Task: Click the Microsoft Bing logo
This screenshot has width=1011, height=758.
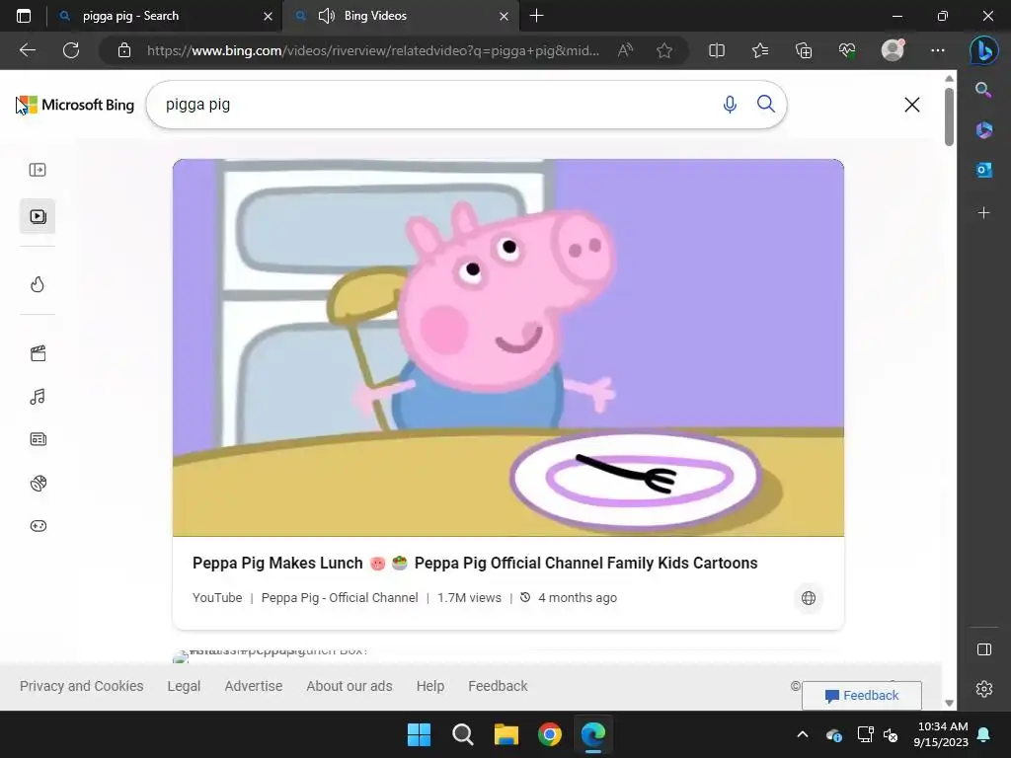Action: pyautogui.click(x=75, y=105)
